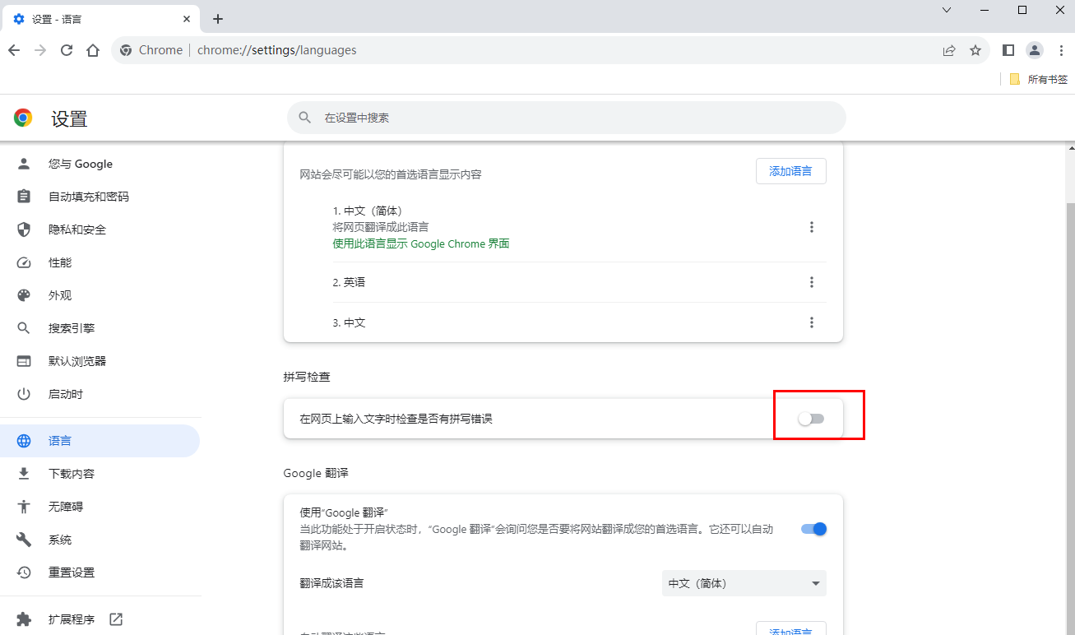
Task: Click the search magnifier icon in settings
Action: (x=305, y=118)
